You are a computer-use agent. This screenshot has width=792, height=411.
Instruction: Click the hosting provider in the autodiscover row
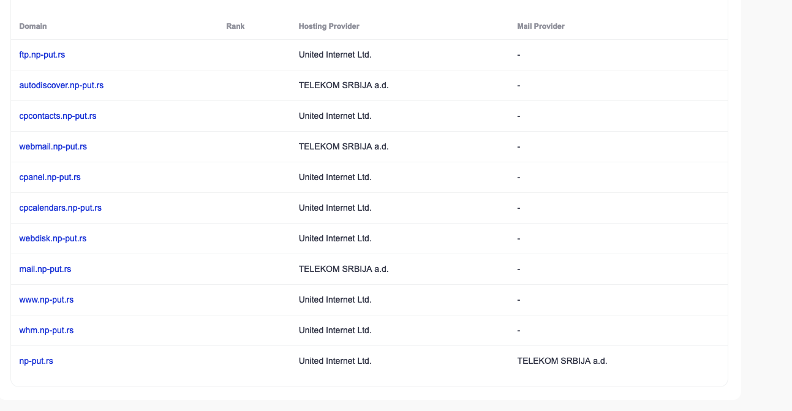point(344,85)
